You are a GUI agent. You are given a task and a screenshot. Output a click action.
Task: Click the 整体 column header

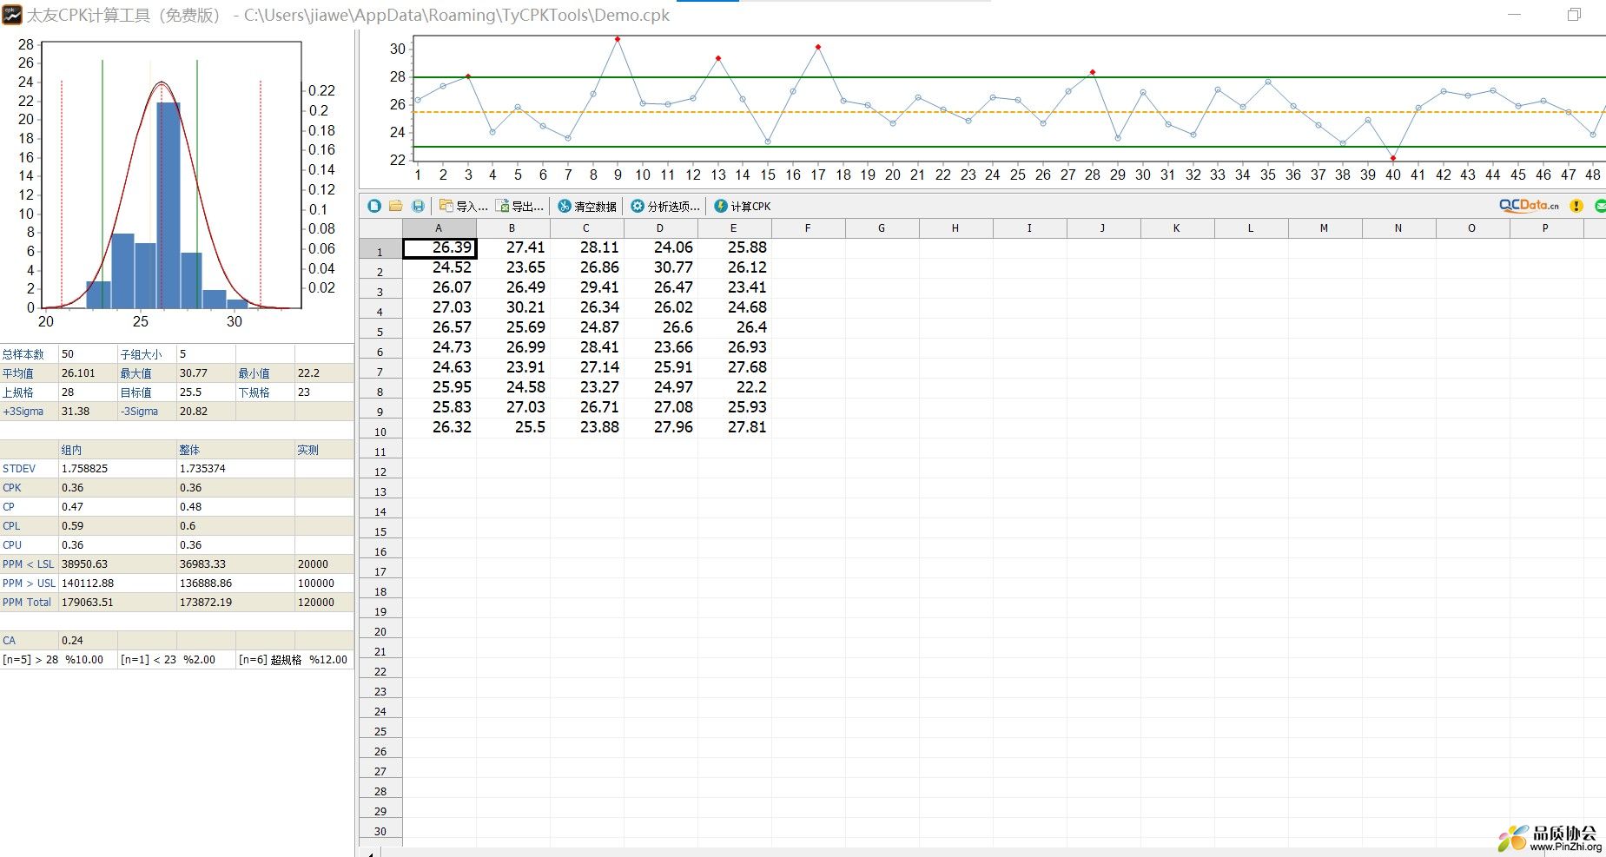click(x=235, y=450)
